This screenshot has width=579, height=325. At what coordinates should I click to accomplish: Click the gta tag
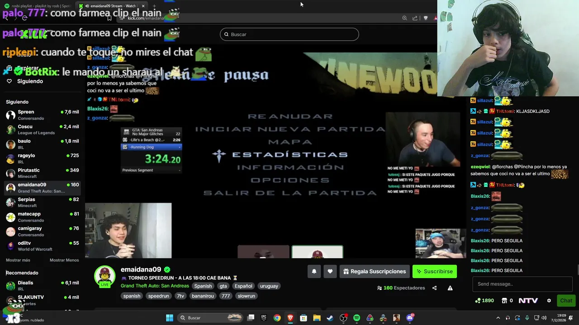(223, 286)
